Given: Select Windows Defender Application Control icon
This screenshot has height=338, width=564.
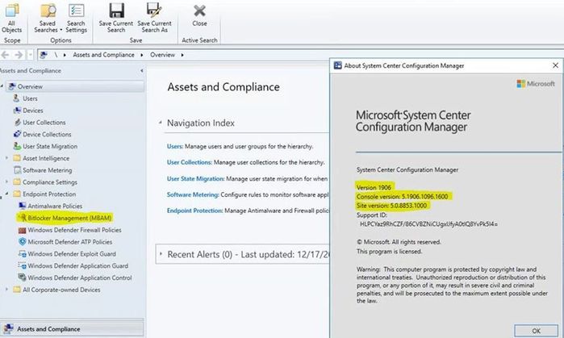Looking at the screenshot, I should [23, 277].
